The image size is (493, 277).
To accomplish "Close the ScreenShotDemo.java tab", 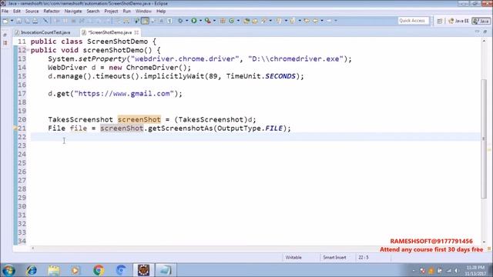I will click(137, 32).
